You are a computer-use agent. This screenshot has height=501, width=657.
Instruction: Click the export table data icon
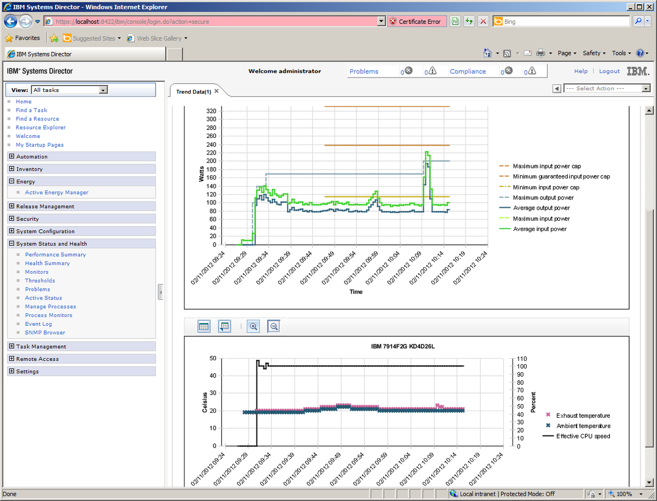(x=224, y=326)
